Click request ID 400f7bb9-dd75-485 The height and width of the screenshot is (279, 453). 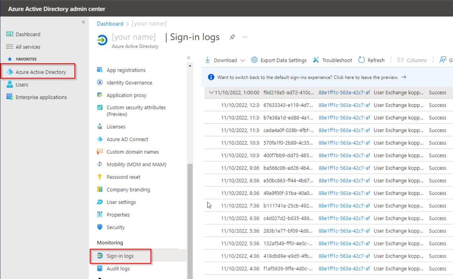point(288,156)
